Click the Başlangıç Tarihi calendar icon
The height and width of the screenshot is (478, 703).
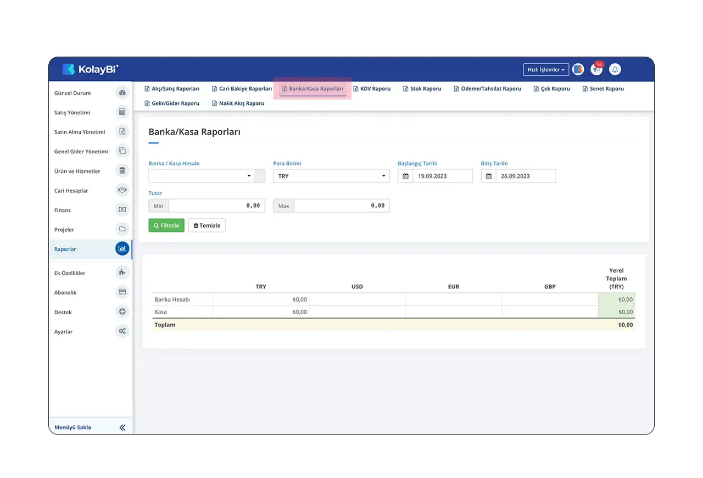pyautogui.click(x=405, y=176)
